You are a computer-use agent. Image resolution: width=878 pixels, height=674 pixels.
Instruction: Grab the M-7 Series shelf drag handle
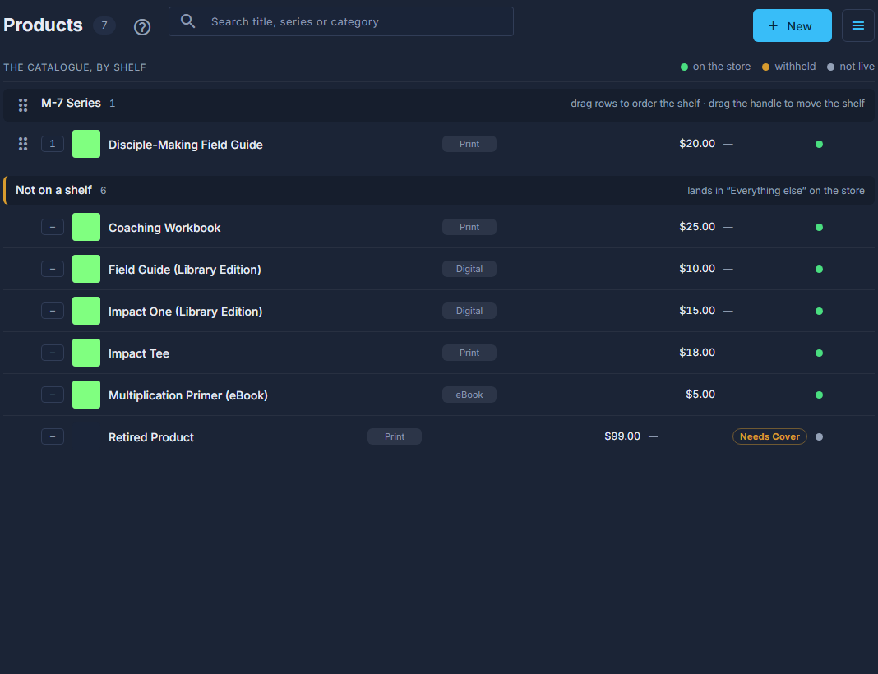(23, 104)
